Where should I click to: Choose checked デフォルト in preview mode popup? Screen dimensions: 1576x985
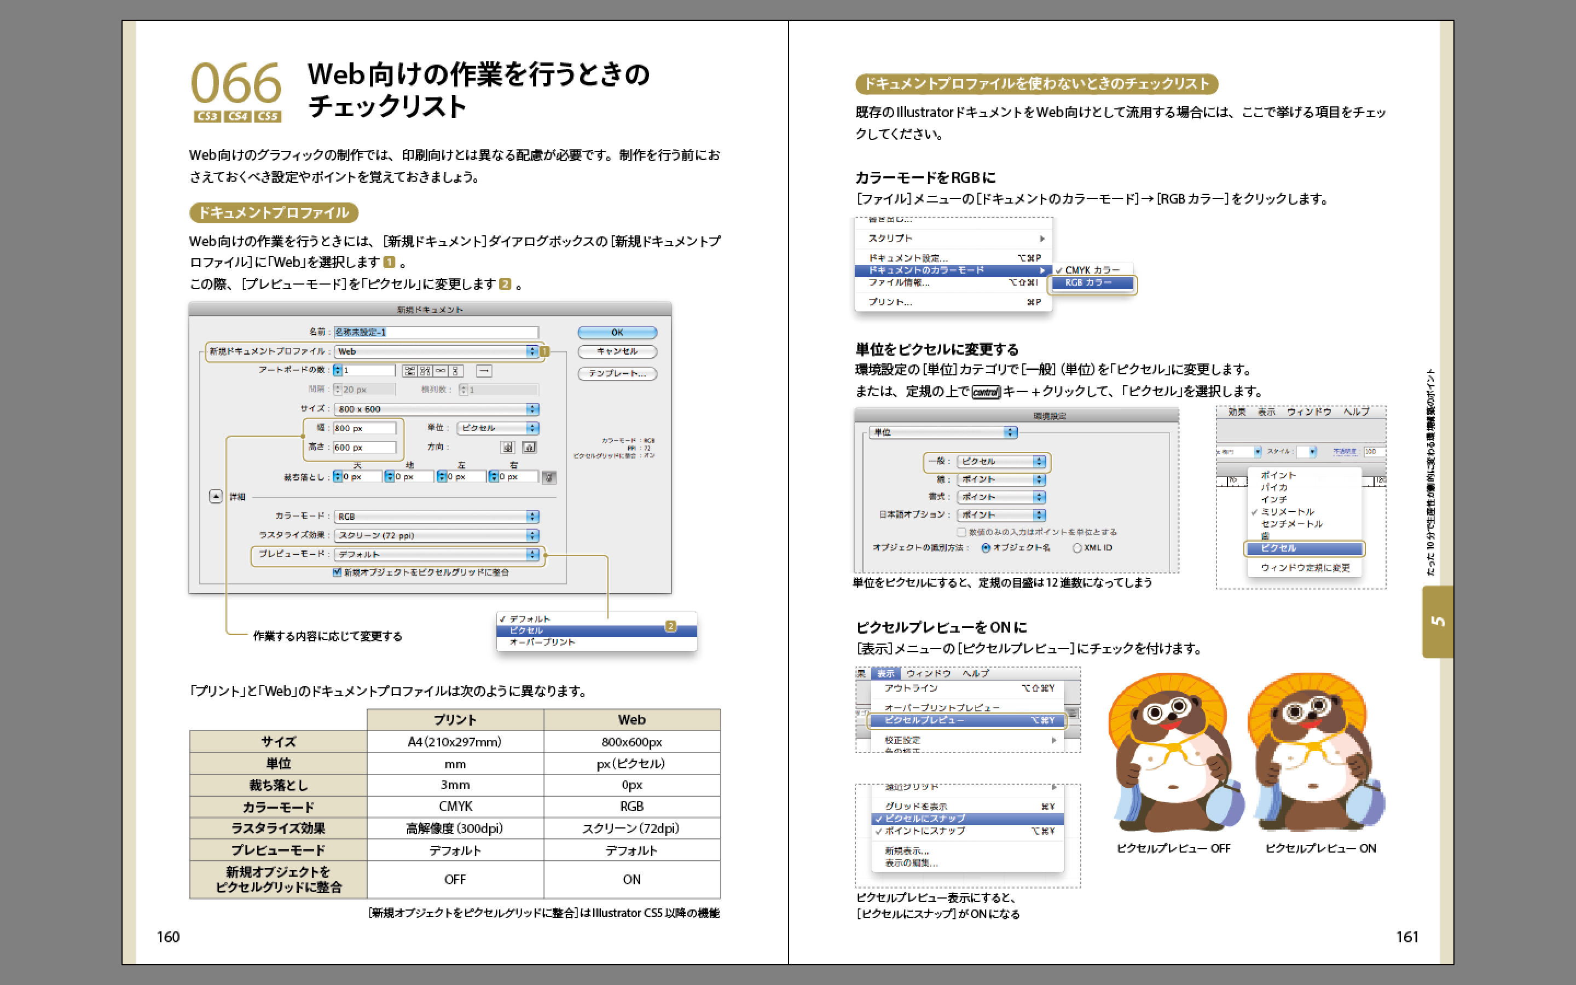click(596, 619)
